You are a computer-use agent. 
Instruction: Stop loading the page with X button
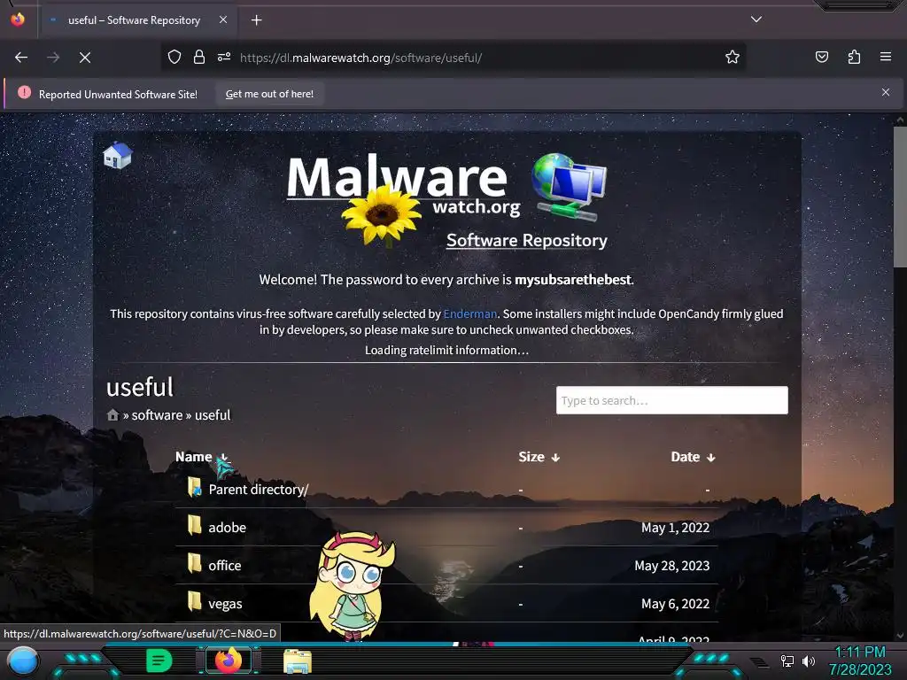(85, 58)
